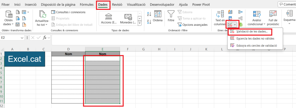The image size is (296, 108).
Task: Select row 5 header
Action: coord(2,73)
